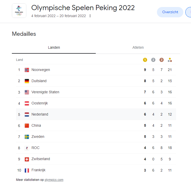Click the Norway flag icon

27,70
